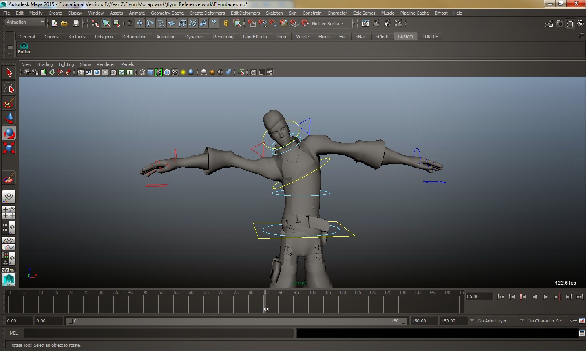Activate the Lasso Select tool
This screenshot has height=351, width=586.
point(9,88)
